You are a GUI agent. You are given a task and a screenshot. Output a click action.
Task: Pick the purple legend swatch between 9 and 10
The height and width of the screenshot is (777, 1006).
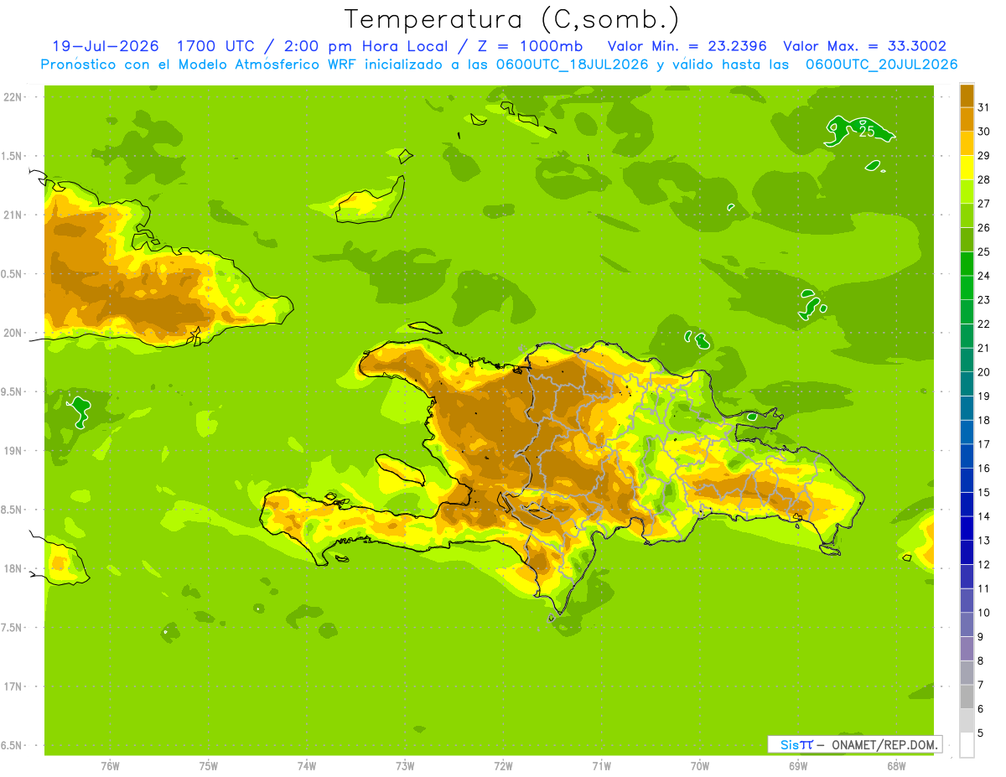967,624
